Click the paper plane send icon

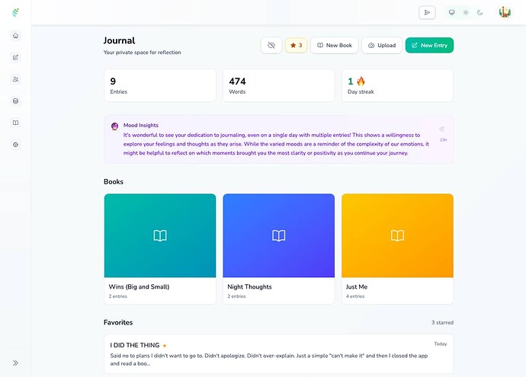click(x=427, y=12)
